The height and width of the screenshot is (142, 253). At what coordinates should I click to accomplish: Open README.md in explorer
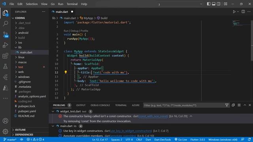pyautogui.click(x=26, y=116)
